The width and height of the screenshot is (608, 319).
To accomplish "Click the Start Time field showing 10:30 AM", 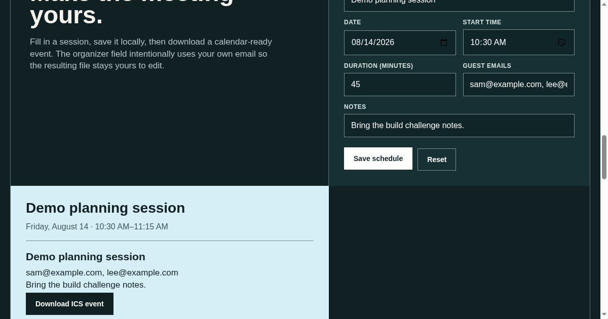I will [x=518, y=43].
